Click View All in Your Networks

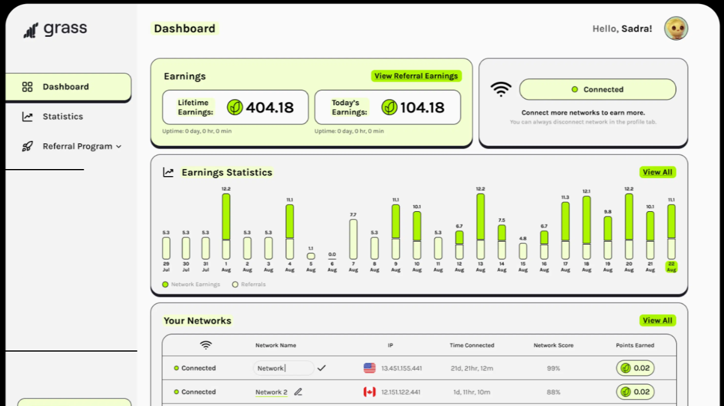pyautogui.click(x=657, y=321)
